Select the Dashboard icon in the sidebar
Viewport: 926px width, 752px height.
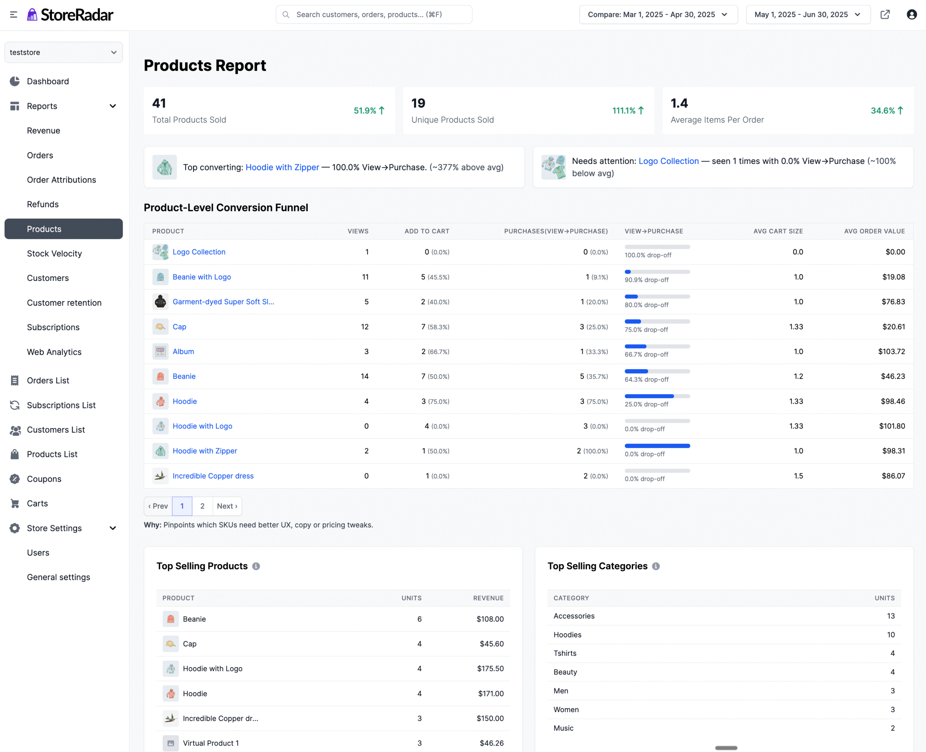pyautogui.click(x=15, y=81)
